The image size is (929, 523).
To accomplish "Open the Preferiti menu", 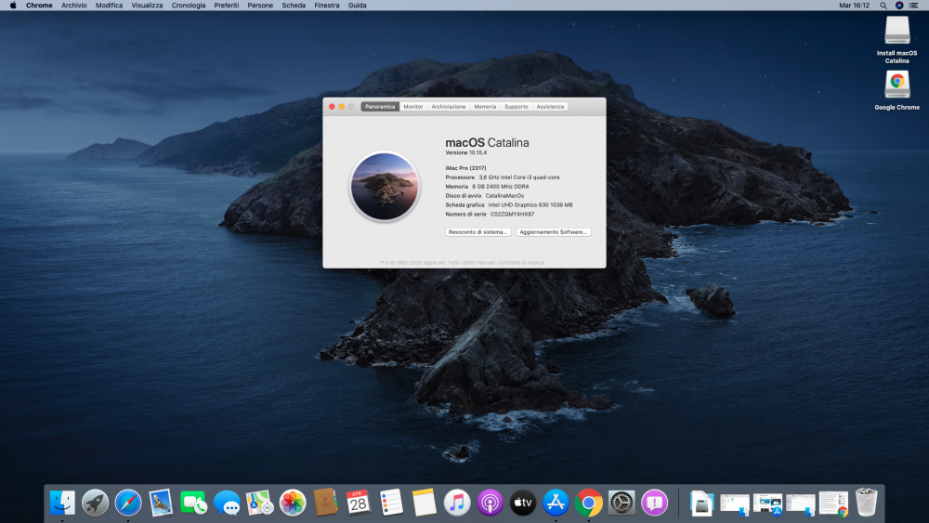I will tap(227, 6).
